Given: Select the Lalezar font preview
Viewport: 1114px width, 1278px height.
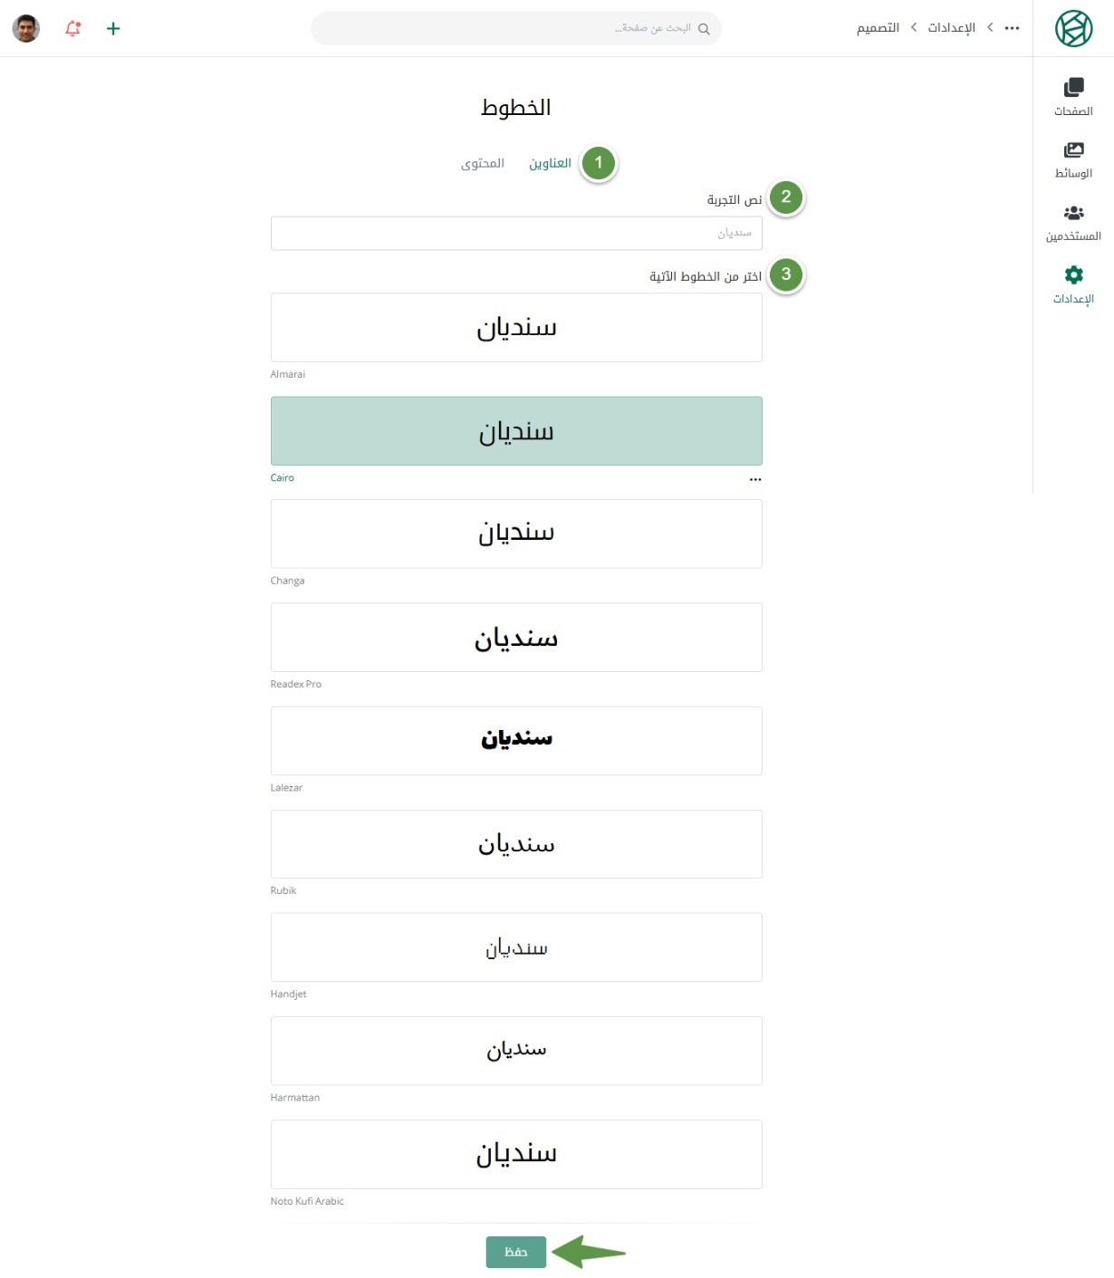Looking at the screenshot, I should [516, 741].
